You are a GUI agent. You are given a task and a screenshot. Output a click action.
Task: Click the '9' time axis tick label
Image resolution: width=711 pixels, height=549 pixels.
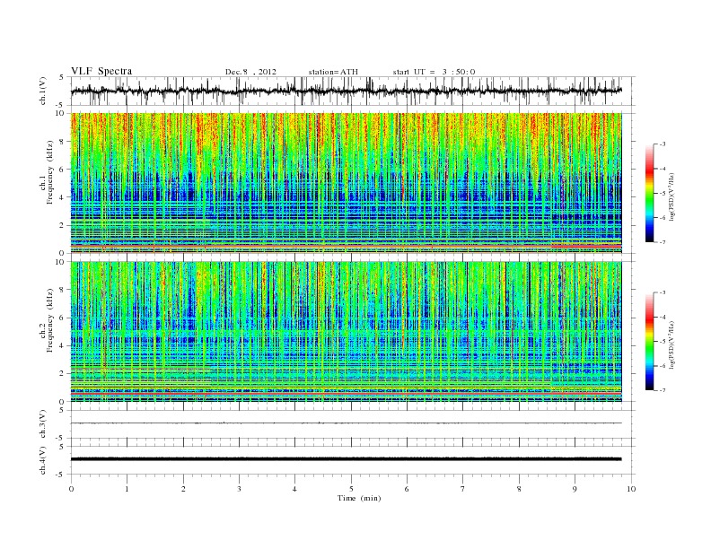(x=575, y=489)
